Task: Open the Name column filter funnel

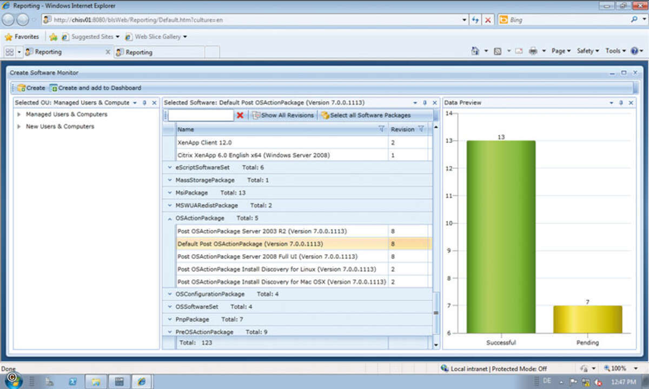Action: [x=382, y=129]
